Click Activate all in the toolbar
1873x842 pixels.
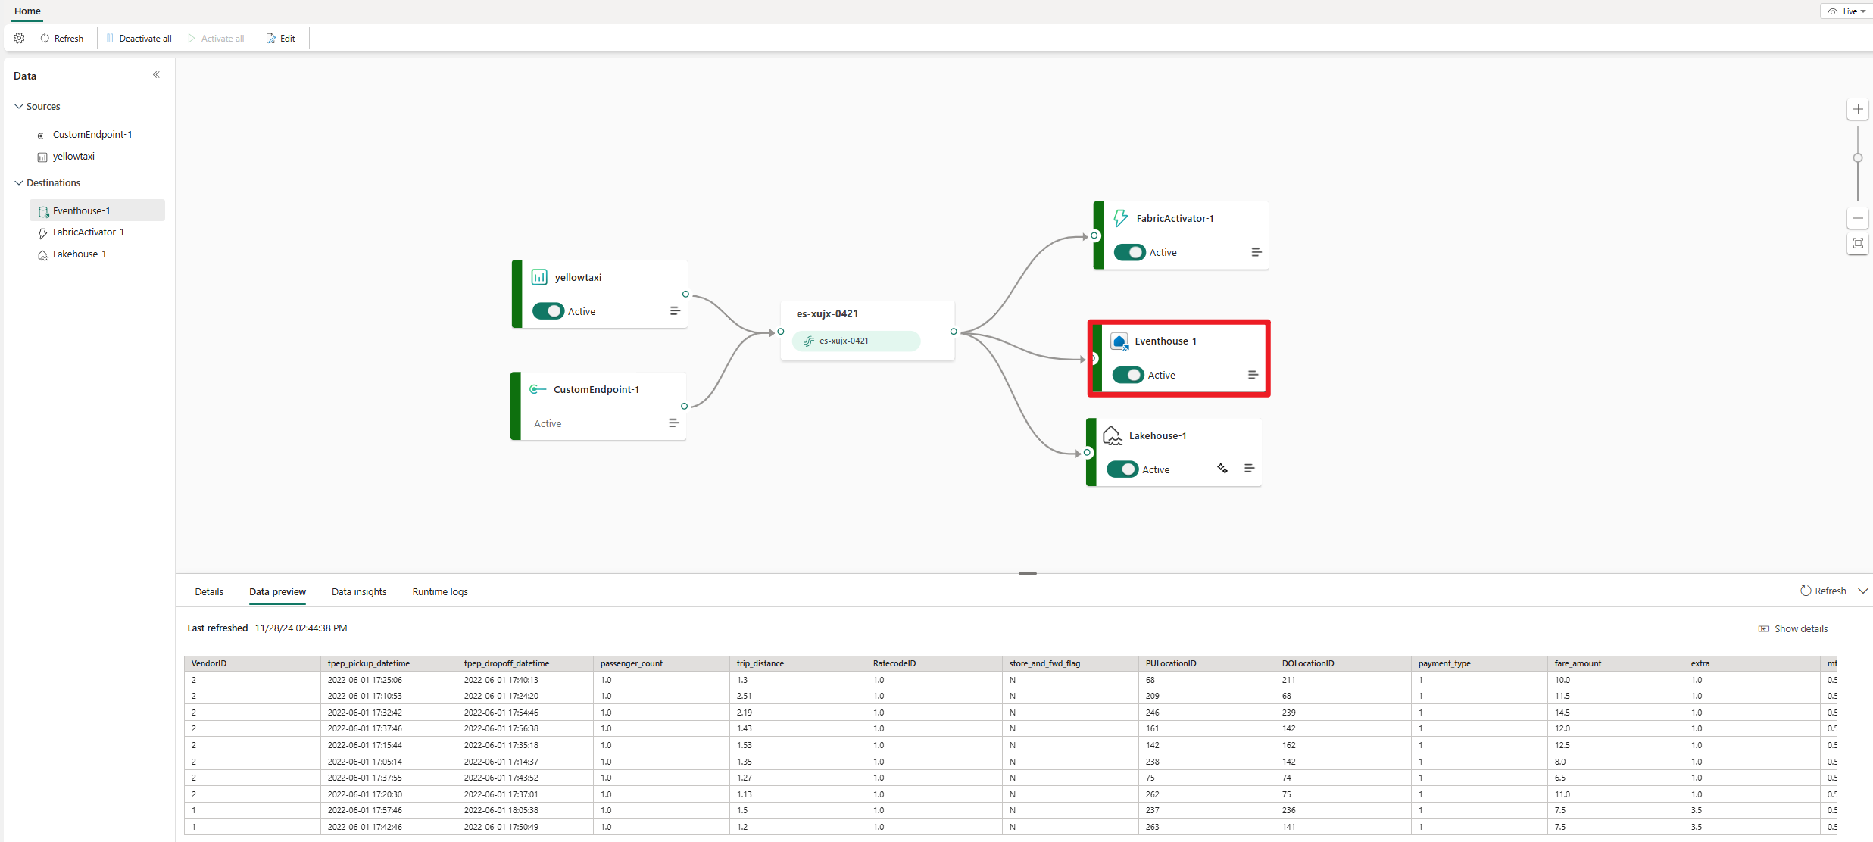217,38
